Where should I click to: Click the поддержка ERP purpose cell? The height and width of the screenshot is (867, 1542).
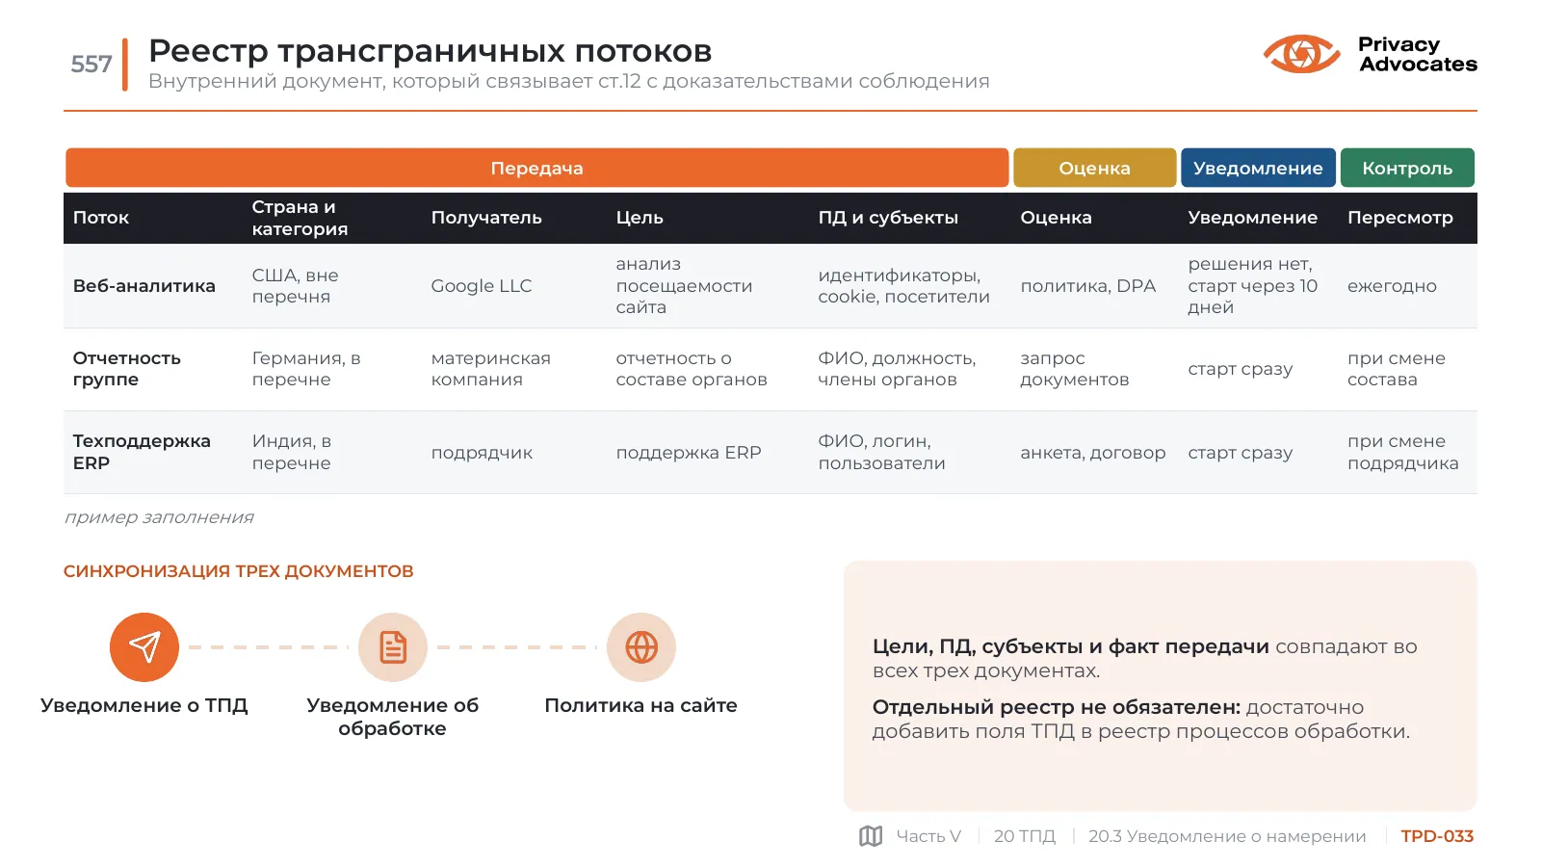pos(689,453)
